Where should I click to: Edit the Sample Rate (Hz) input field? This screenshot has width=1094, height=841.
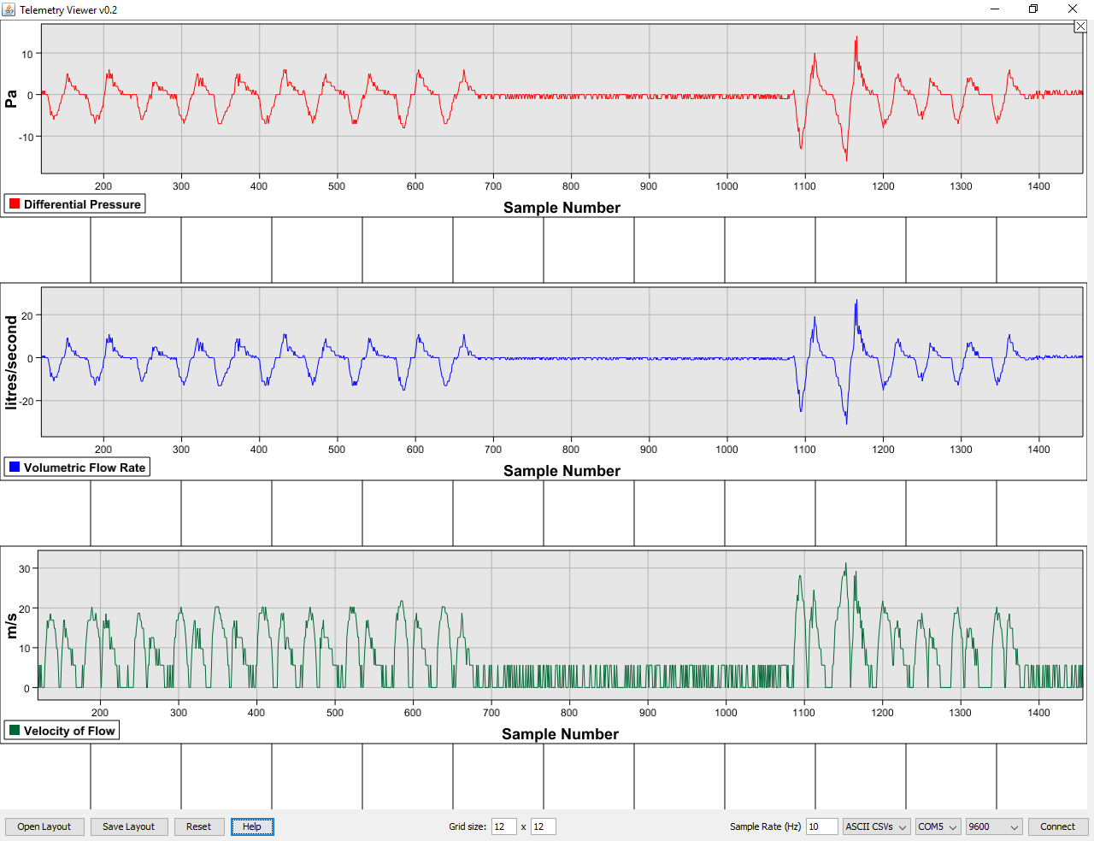pos(821,826)
